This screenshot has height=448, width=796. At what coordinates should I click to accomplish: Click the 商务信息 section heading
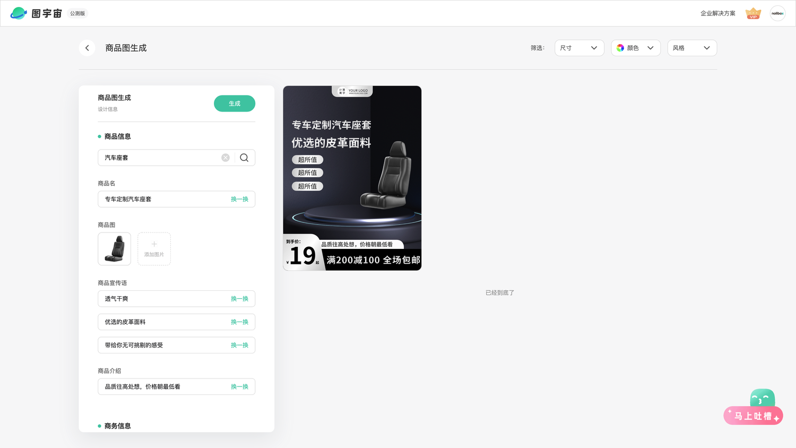point(117,426)
